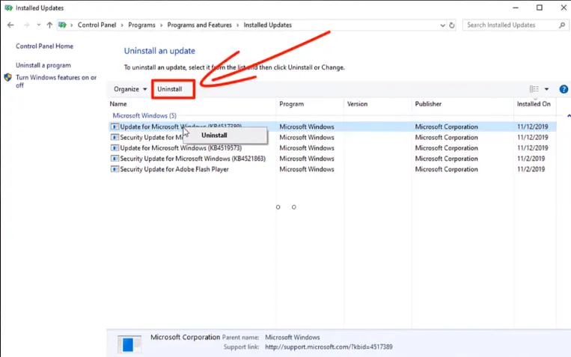This screenshot has height=357, width=571.
Task: Click the control panel icon in the address bar
Action: coord(63,25)
